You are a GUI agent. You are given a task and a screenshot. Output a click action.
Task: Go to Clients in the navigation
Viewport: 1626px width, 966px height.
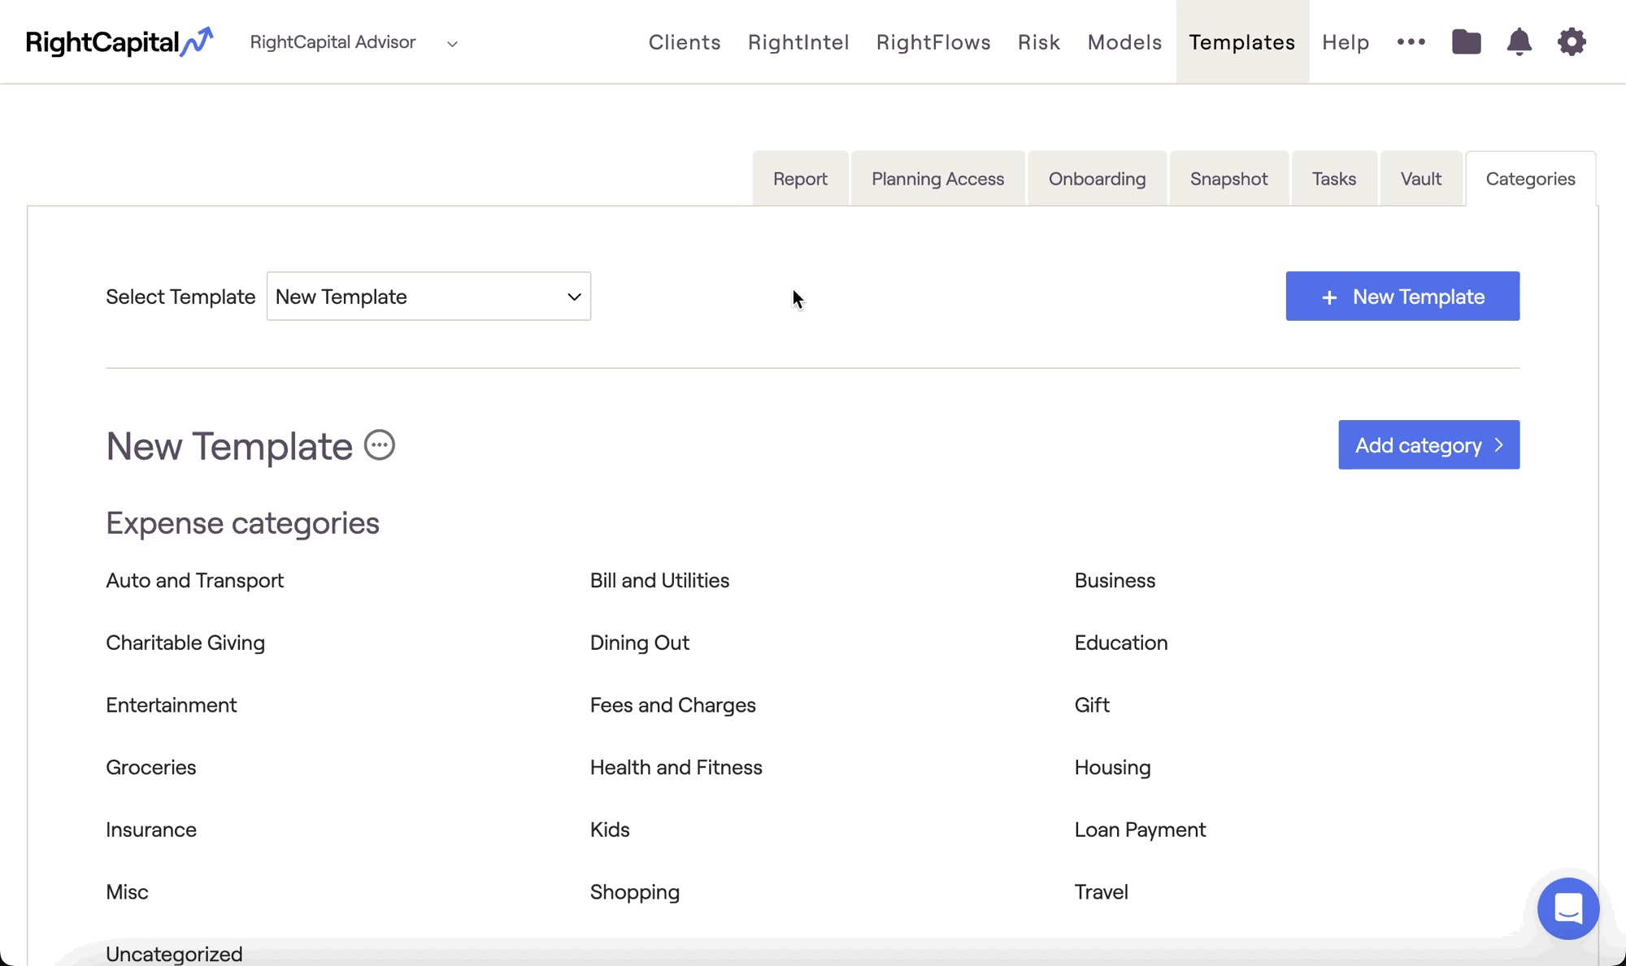(685, 42)
